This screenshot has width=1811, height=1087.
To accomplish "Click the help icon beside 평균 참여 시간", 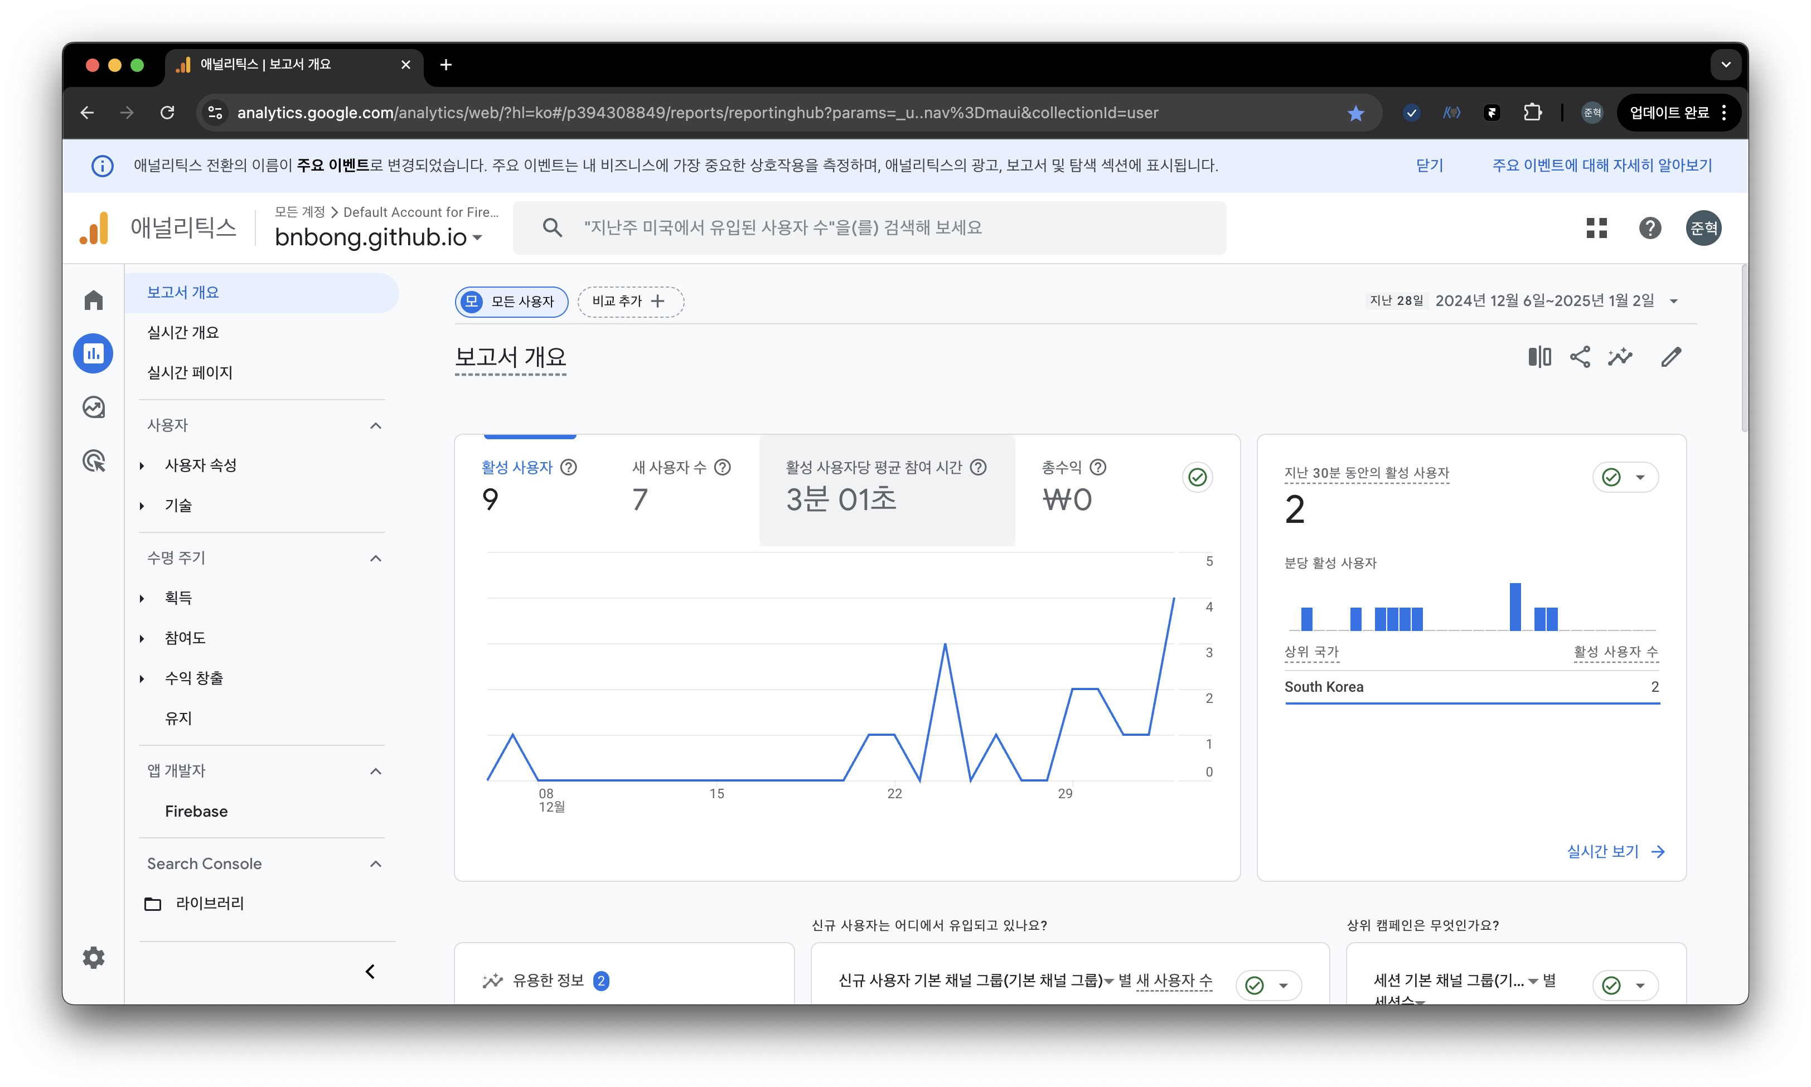I will point(978,467).
